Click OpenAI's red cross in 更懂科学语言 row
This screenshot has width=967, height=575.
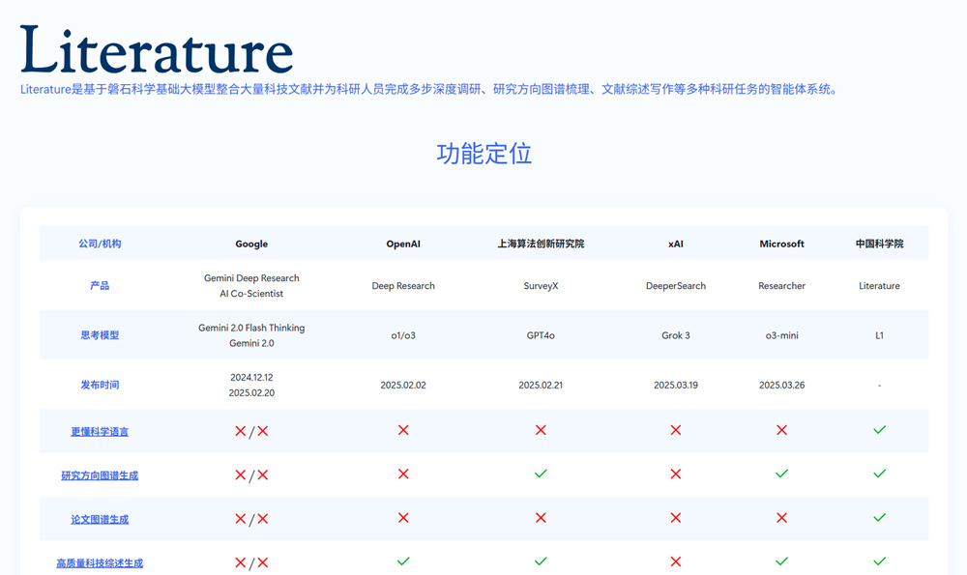coord(403,430)
